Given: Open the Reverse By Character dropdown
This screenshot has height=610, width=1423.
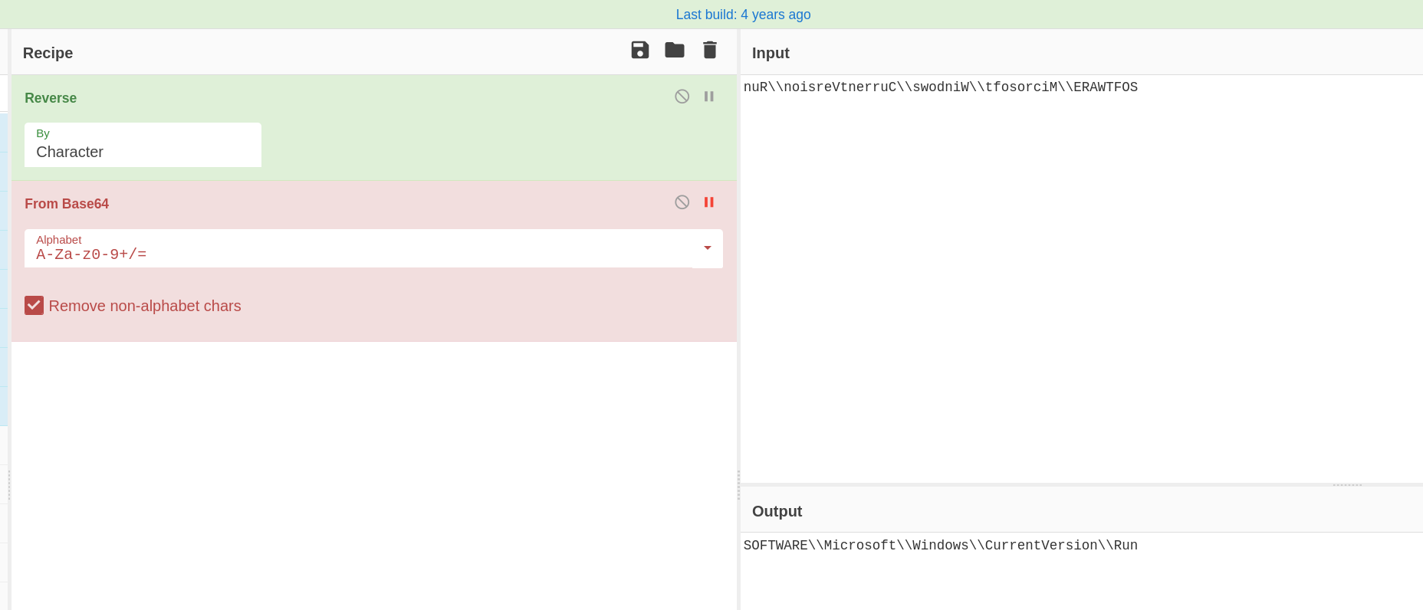Looking at the screenshot, I should [x=143, y=146].
